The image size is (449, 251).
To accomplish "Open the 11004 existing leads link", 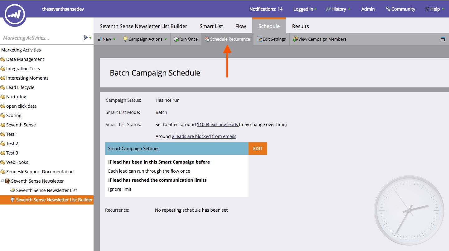I will 218,125.
